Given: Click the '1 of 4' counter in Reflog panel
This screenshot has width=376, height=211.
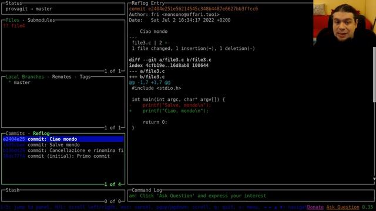Looking at the screenshot, I should [x=112, y=185].
